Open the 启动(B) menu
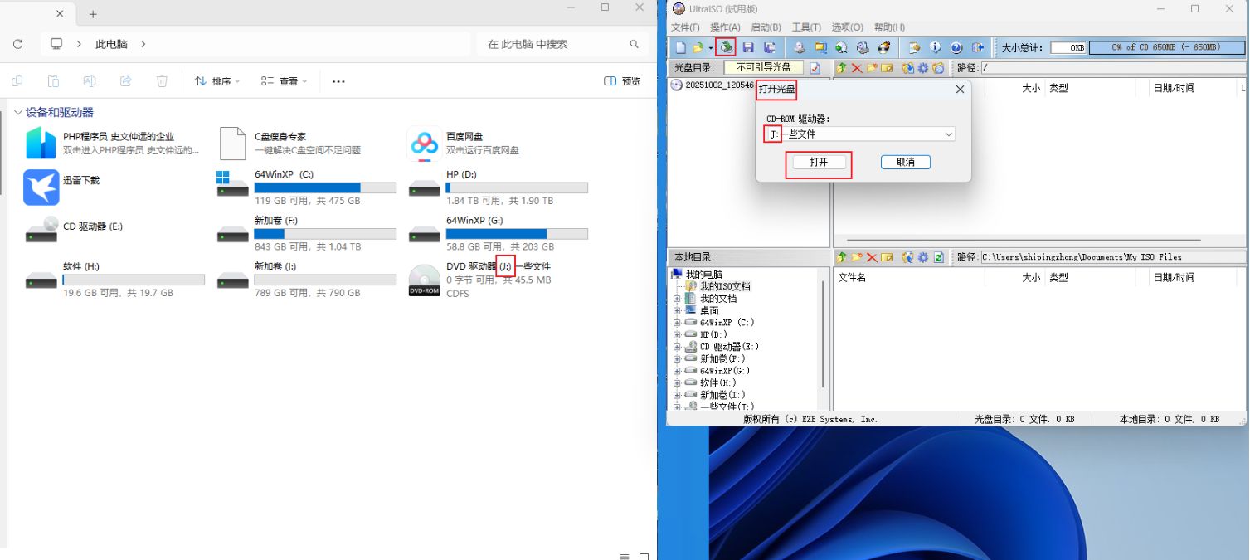 pos(766,27)
